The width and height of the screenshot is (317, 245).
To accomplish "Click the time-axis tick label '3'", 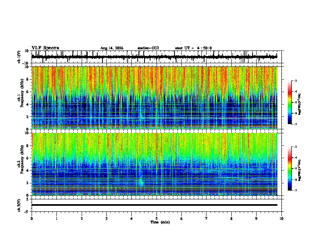I will click(106, 219).
